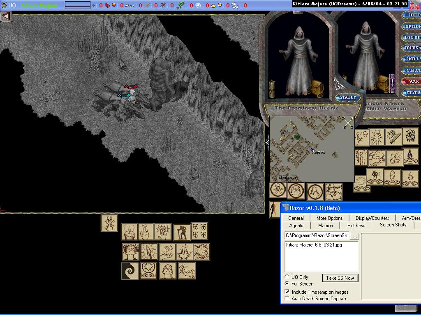Screen dimensions: 421x315
Task: Click the smiling face with wild hair icon
Action: (130, 252)
